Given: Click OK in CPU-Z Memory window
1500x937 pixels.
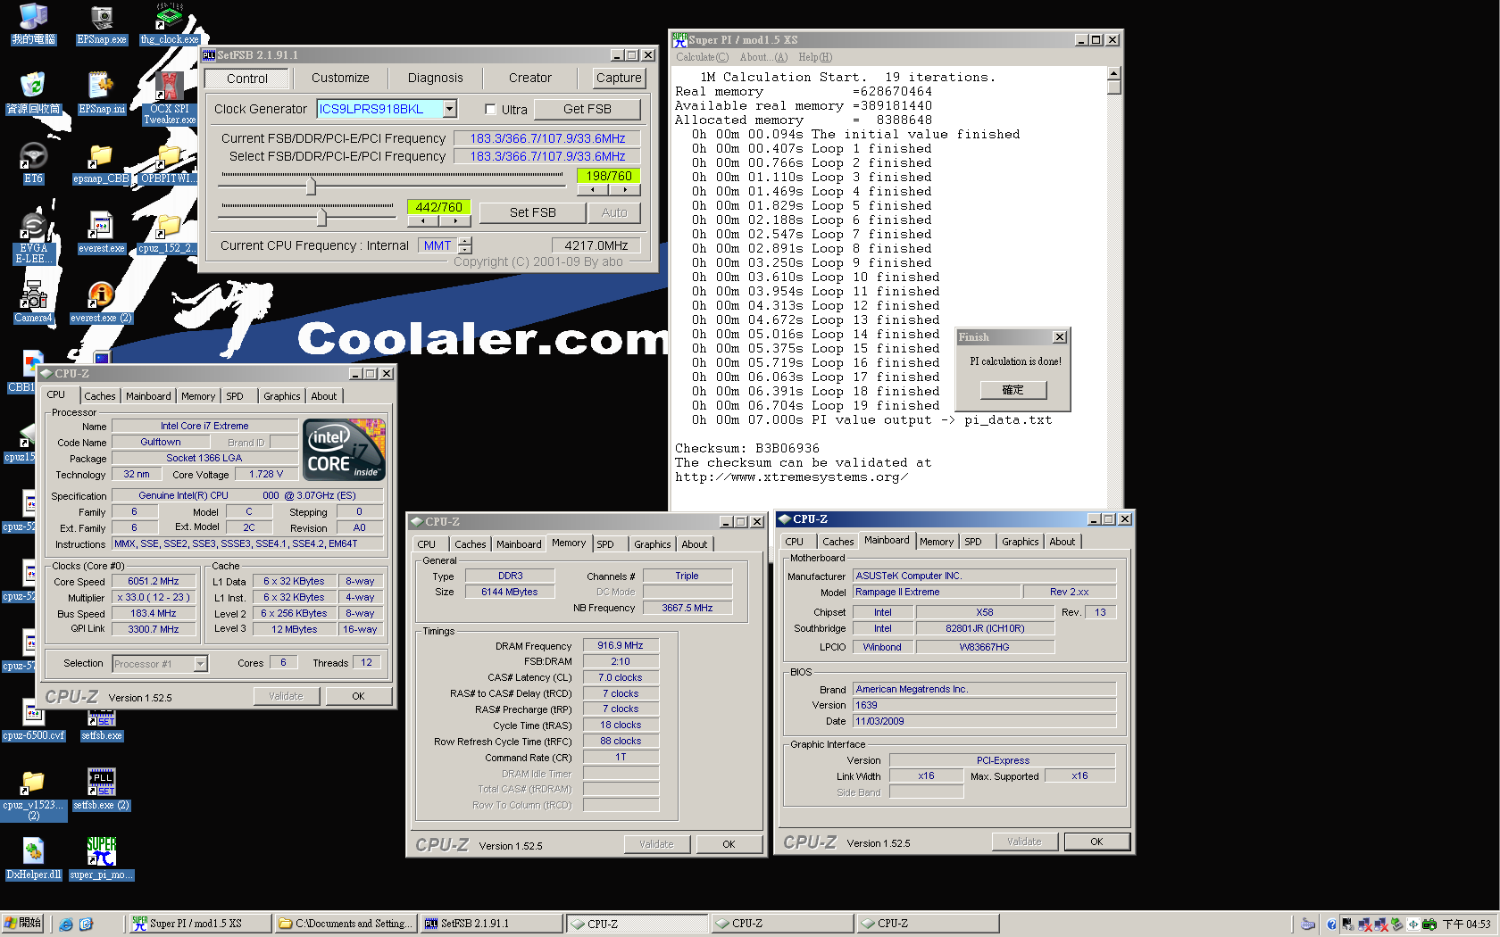Looking at the screenshot, I should coord(729,844).
